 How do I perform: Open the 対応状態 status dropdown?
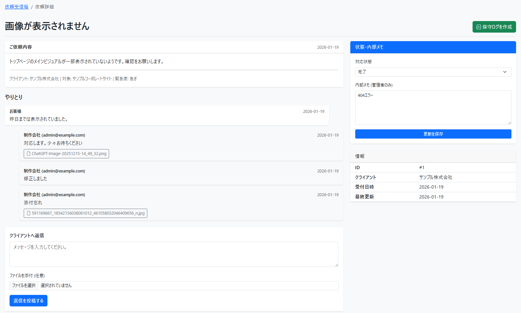(x=433, y=72)
